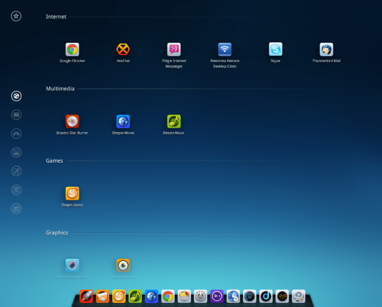Click the Internet section heading
This screenshot has width=382, height=307.
coord(56,17)
